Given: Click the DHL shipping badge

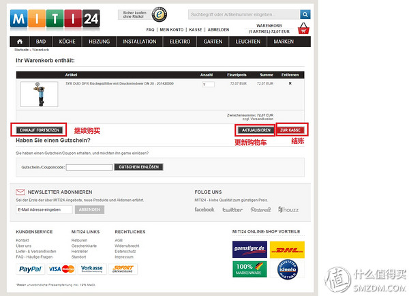Looking at the screenshot, I should coord(287,250).
